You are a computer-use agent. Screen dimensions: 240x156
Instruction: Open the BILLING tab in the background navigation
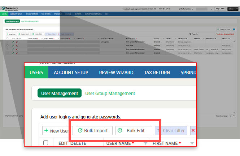click(x=68, y=14)
